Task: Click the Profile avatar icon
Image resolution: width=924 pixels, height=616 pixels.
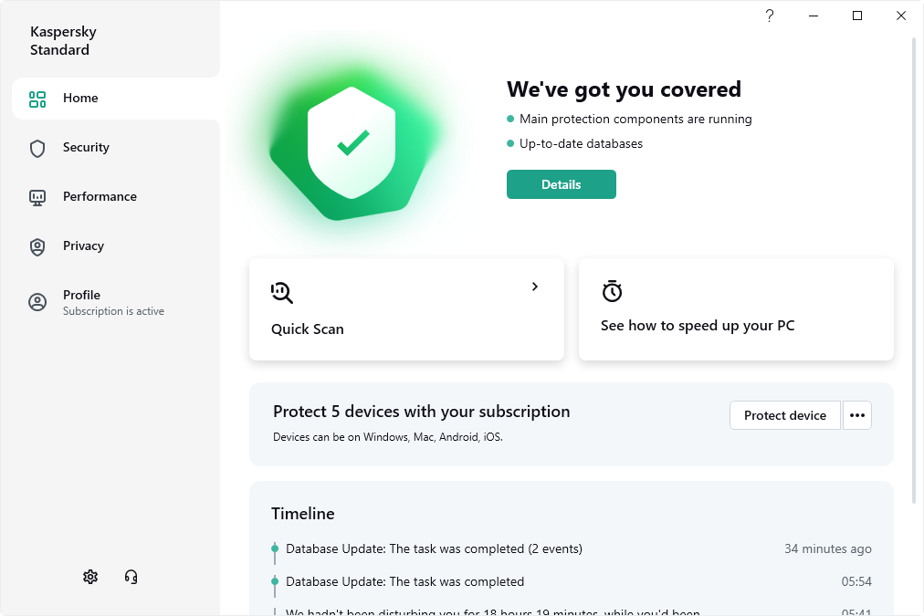Action: click(x=37, y=302)
